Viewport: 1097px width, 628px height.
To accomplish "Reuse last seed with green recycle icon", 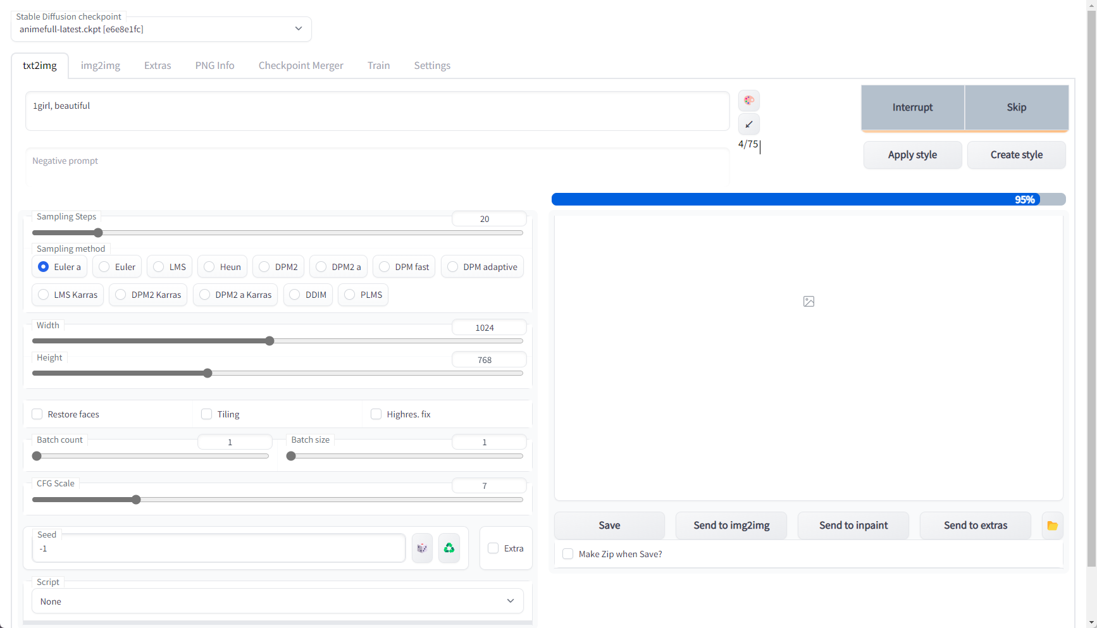I will coord(449,548).
